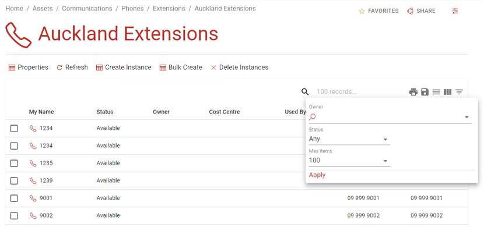Click Auckland Extensions in the breadcrumb
Viewport: 484px width, 227px height.
click(x=225, y=9)
